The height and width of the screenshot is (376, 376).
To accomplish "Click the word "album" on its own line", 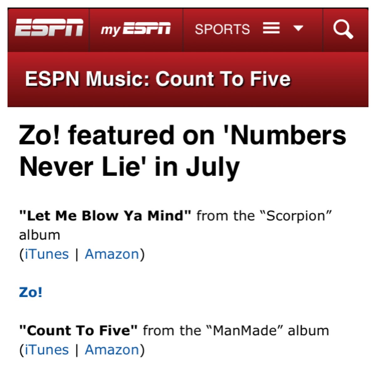I will click(x=39, y=235).
